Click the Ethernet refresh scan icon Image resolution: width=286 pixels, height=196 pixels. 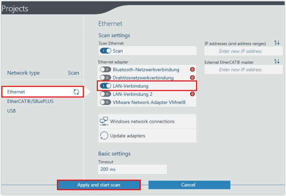click(76, 92)
